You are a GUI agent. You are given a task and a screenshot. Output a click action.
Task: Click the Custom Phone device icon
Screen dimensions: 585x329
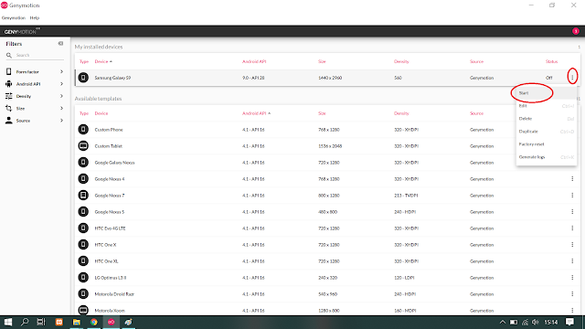pyautogui.click(x=83, y=130)
